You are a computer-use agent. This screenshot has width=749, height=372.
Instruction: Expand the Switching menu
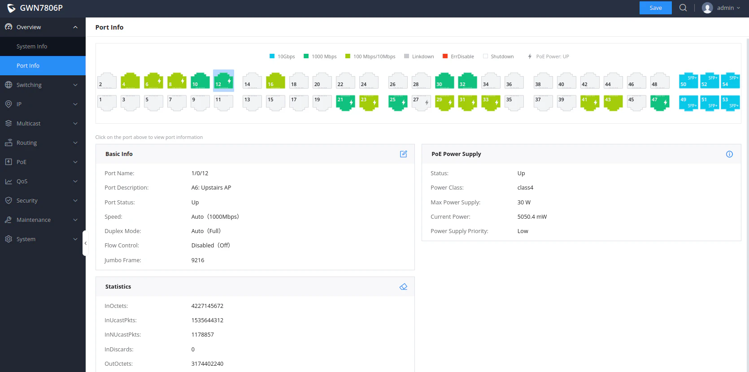point(43,85)
